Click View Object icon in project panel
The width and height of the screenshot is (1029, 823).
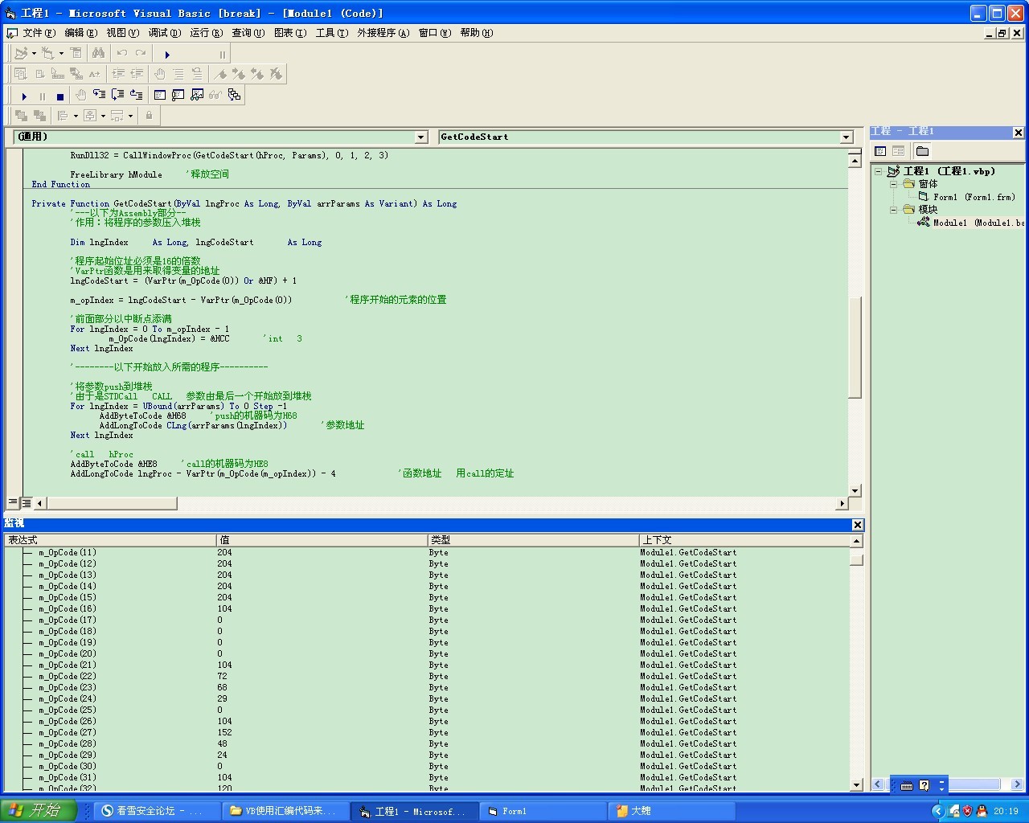899,151
